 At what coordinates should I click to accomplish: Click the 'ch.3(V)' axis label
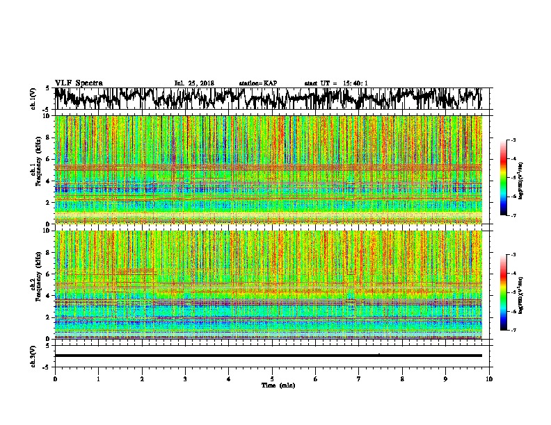pyautogui.click(x=33, y=357)
